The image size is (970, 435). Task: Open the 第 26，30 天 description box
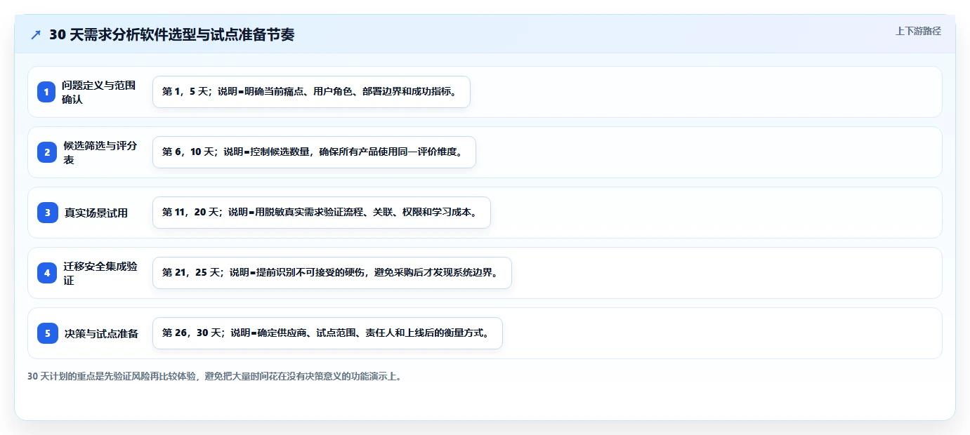tap(327, 333)
